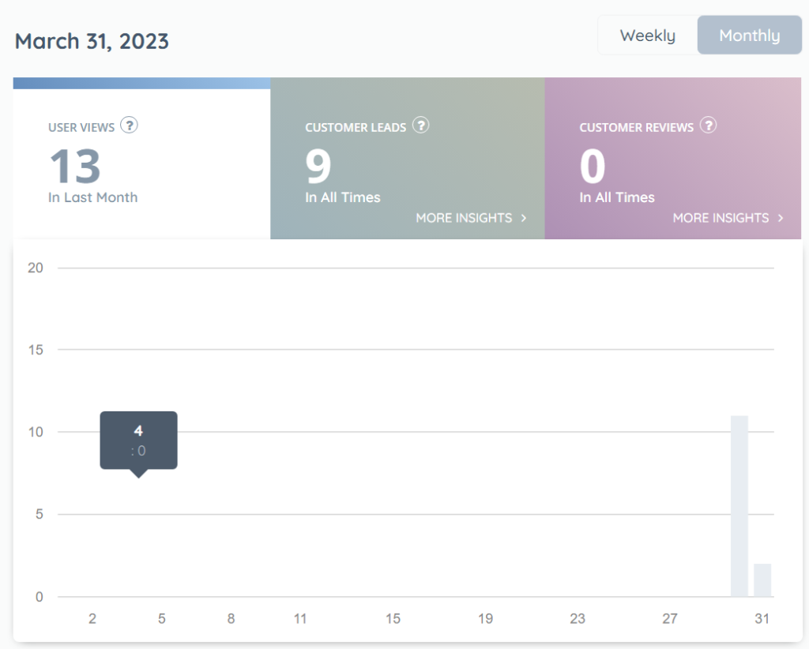Click the x-axis label 2

click(92, 619)
